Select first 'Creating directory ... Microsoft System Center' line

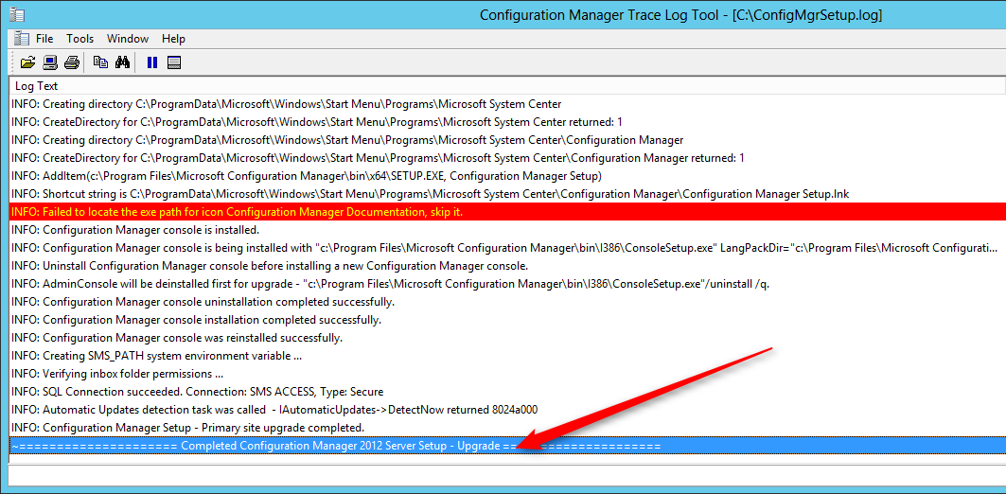(x=507, y=104)
